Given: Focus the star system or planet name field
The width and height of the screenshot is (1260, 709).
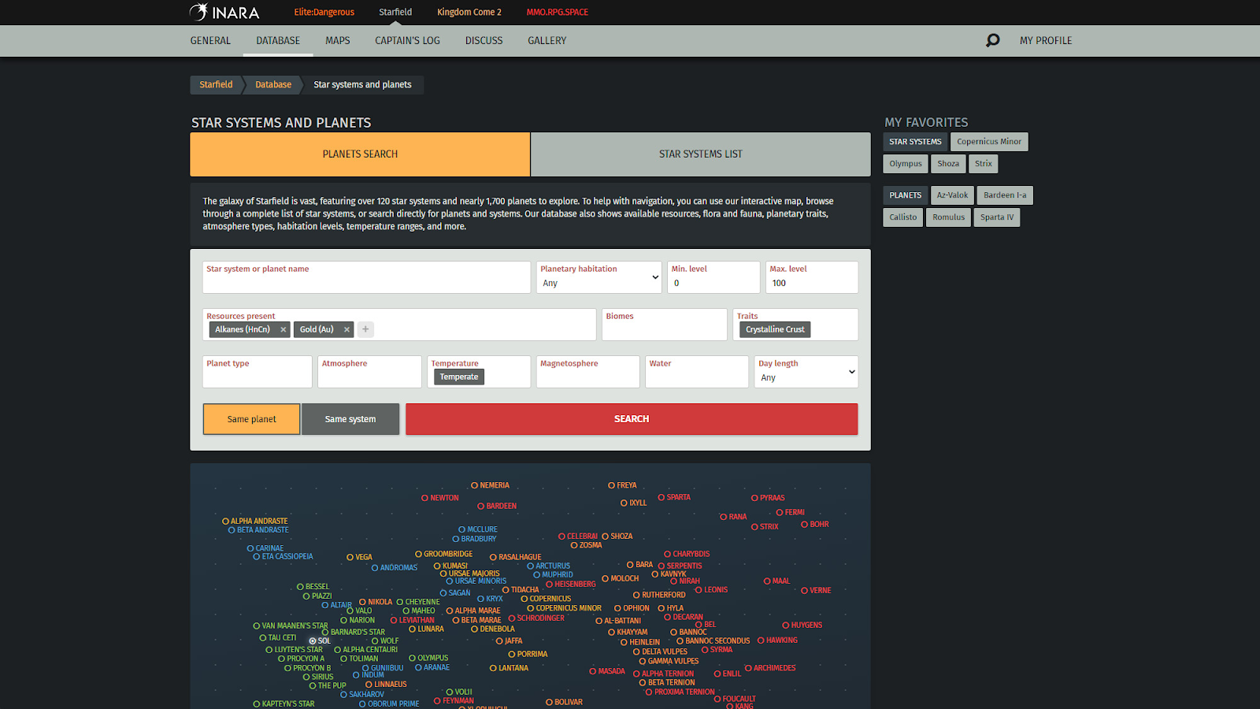Looking at the screenshot, I should [367, 277].
